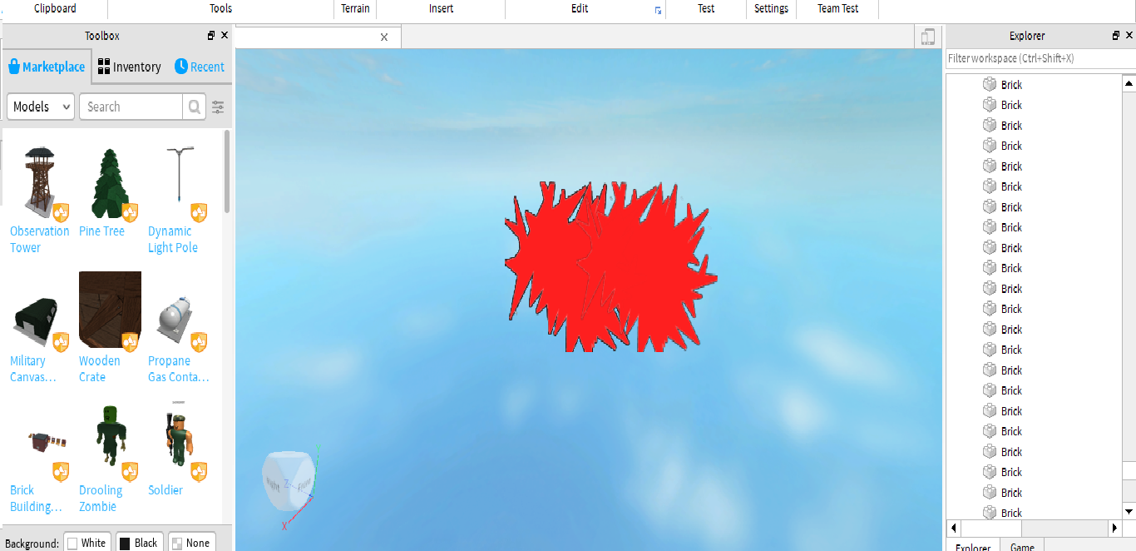1136x551 pixels.
Task: Click the Edit group expand launcher icon
Action: pos(658,11)
